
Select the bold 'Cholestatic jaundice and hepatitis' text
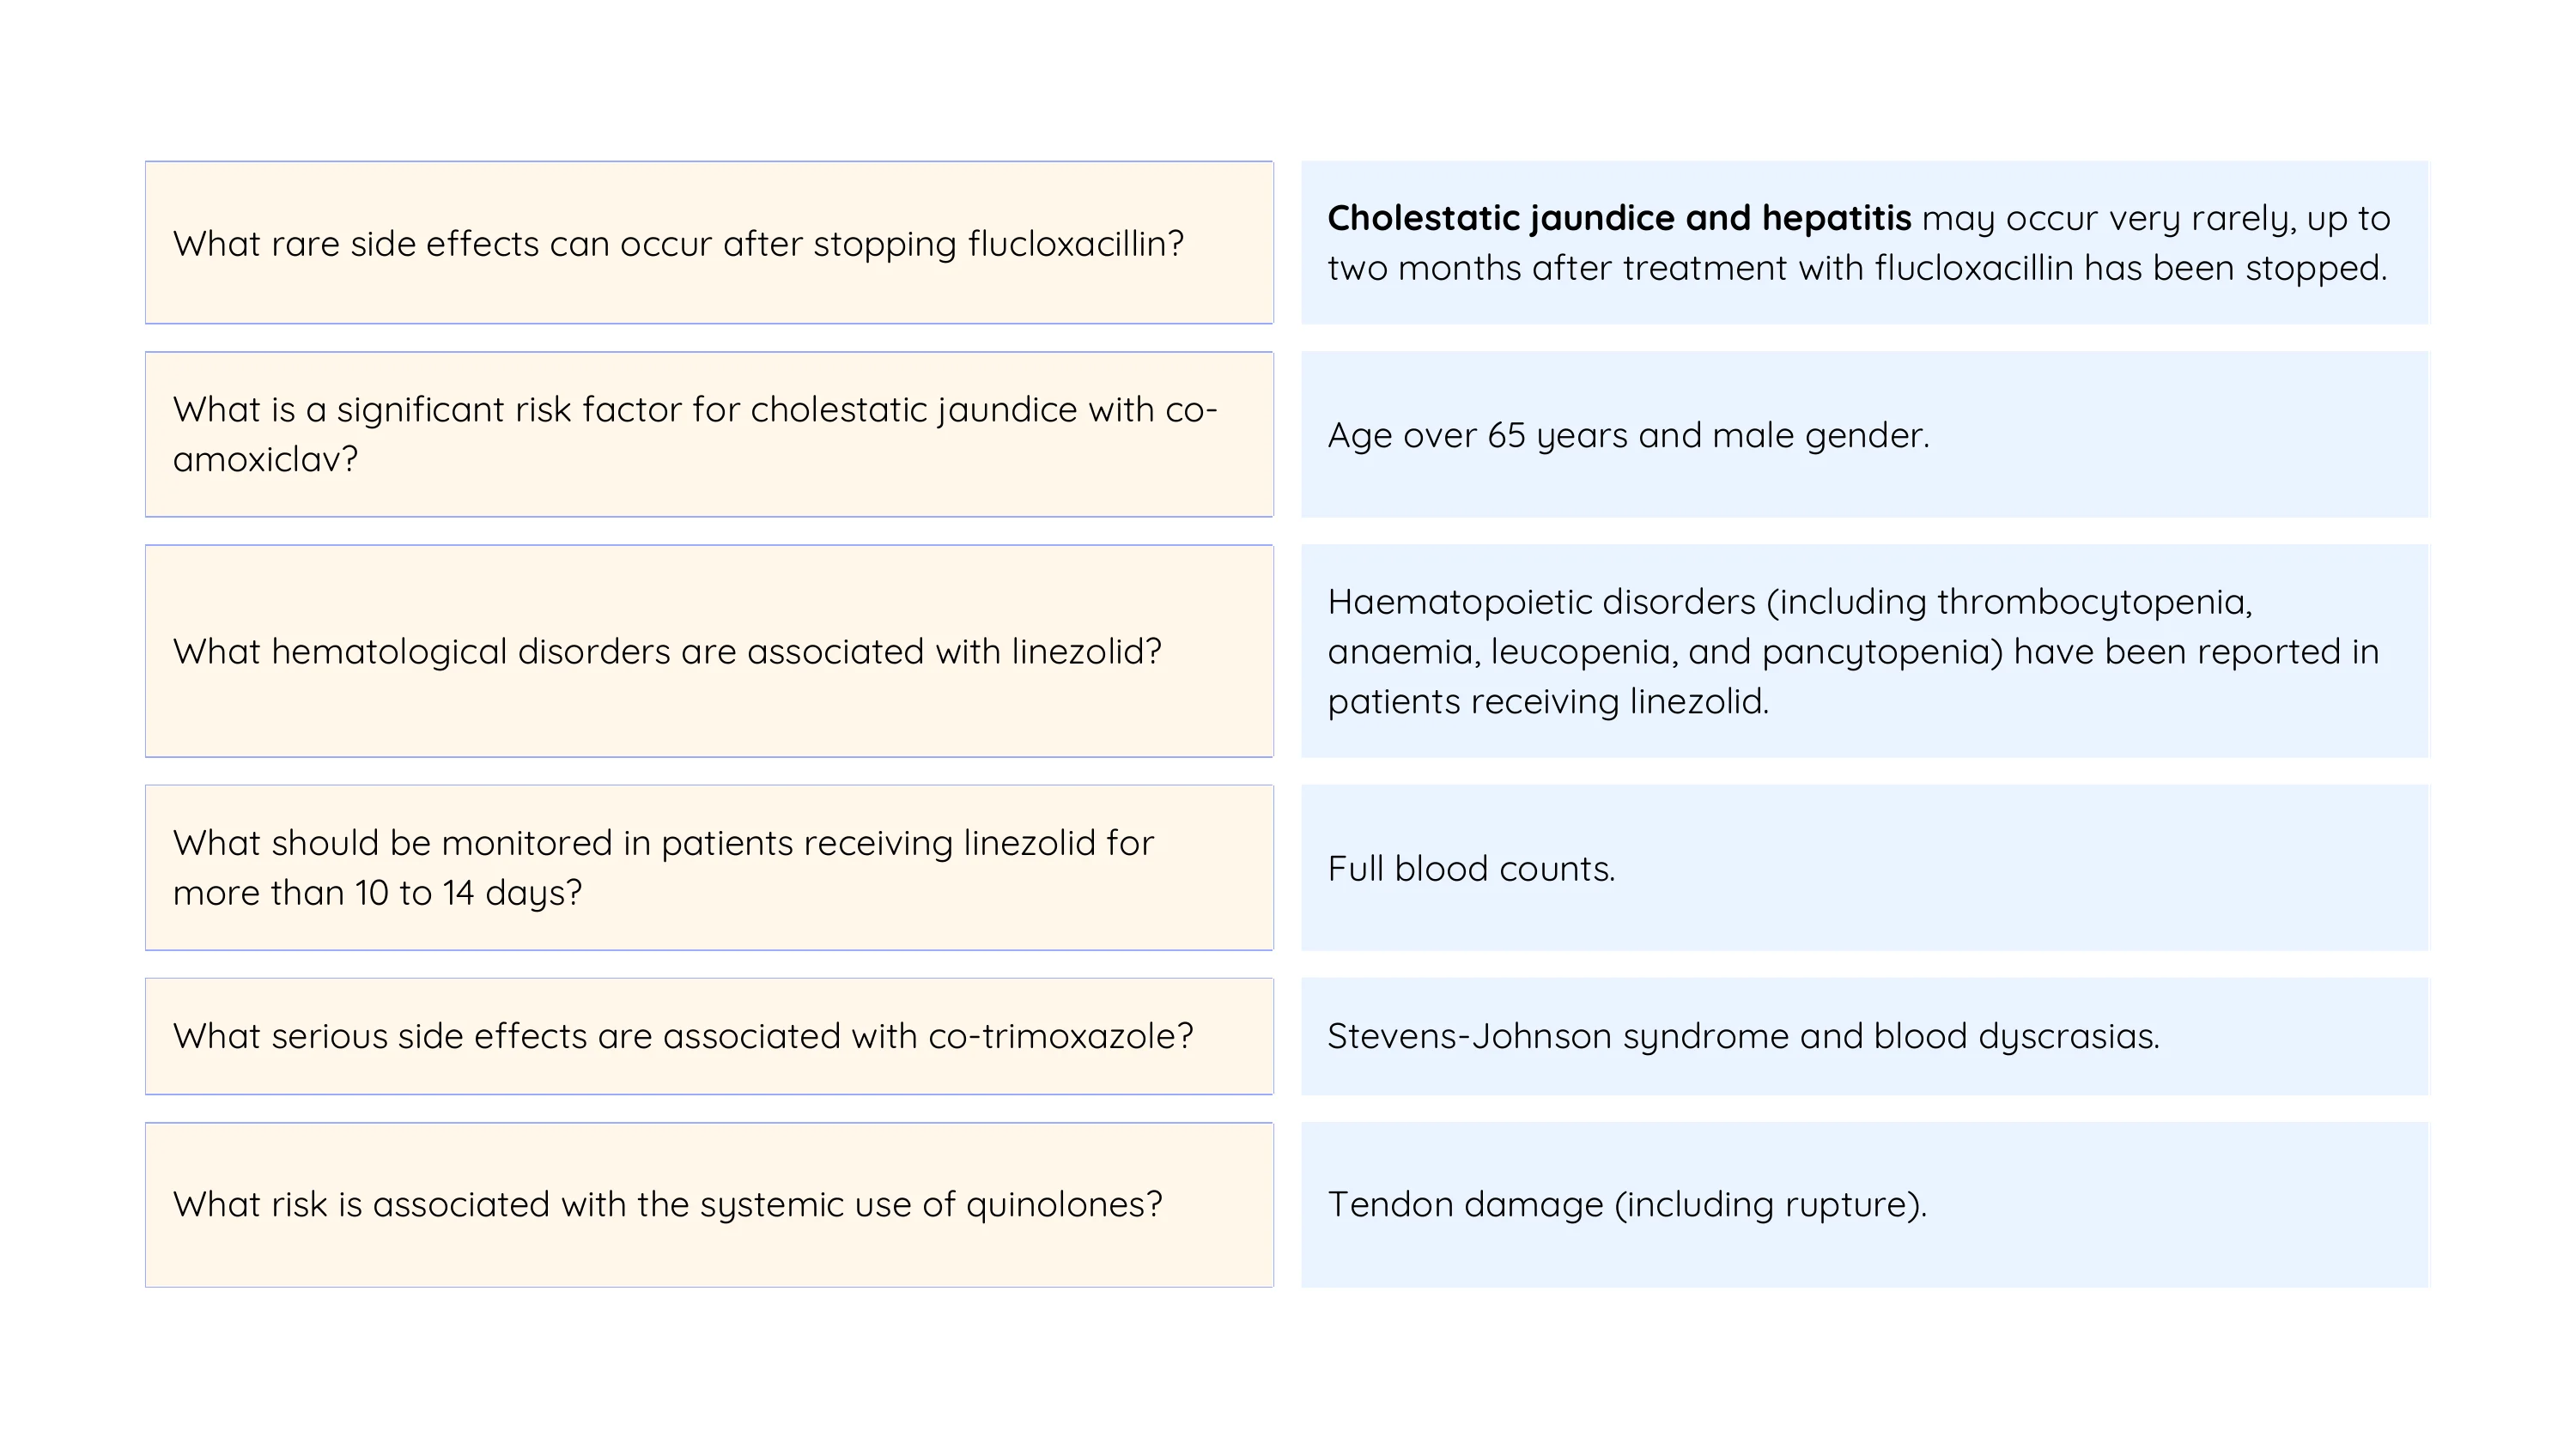coord(1618,218)
